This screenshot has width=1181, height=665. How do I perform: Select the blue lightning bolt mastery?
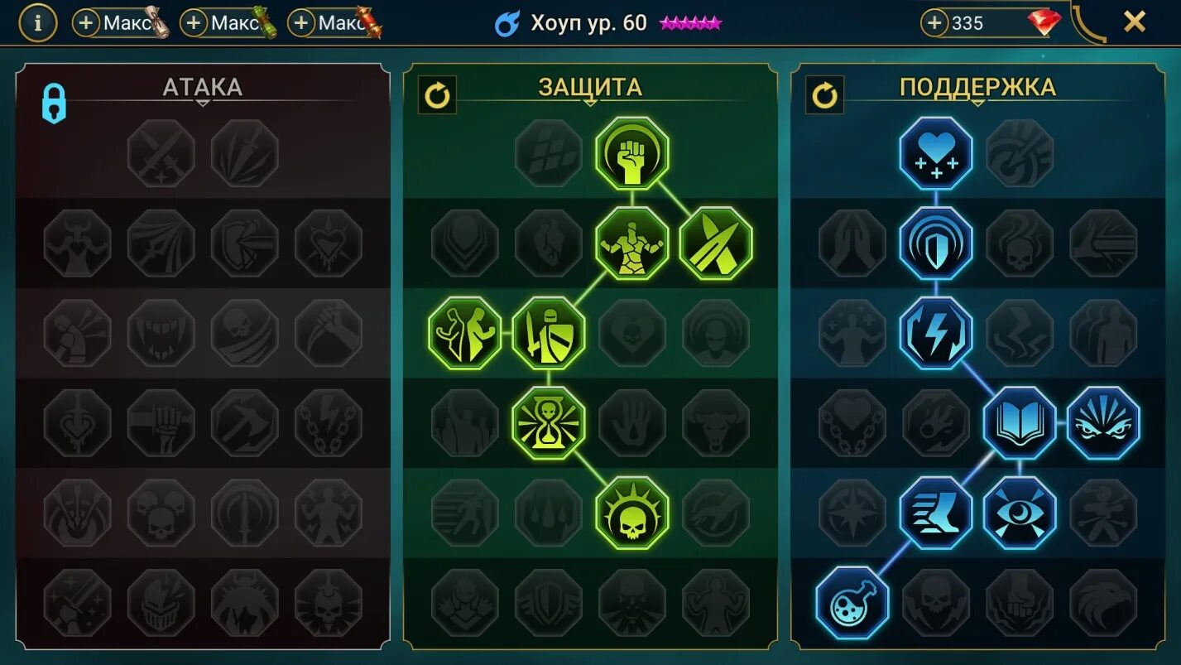(936, 333)
